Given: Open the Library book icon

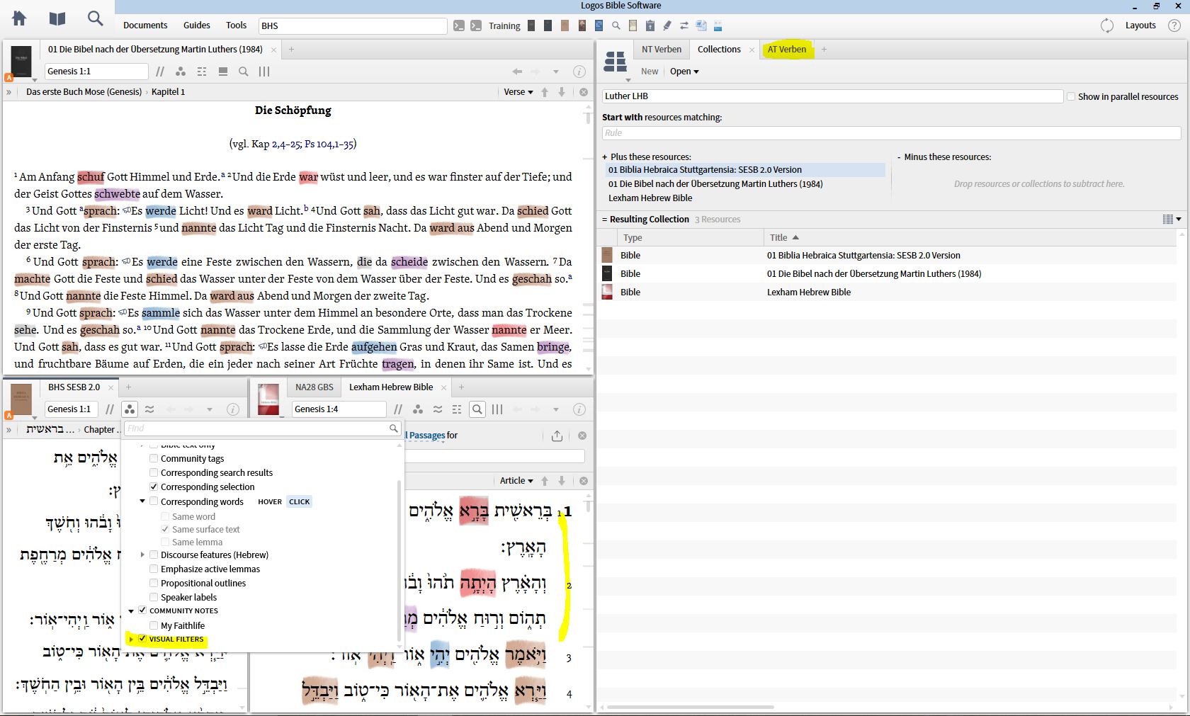Looking at the screenshot, I should click(x=57, y=19).
